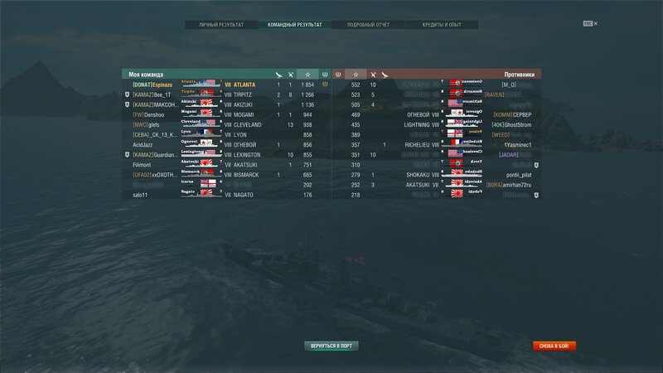Click the smiley icon in Espinazo's row
The height and width of the screenshot is (373, 663).
(325, 85)
